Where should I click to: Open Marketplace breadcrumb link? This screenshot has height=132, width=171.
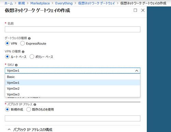(40, 3)
